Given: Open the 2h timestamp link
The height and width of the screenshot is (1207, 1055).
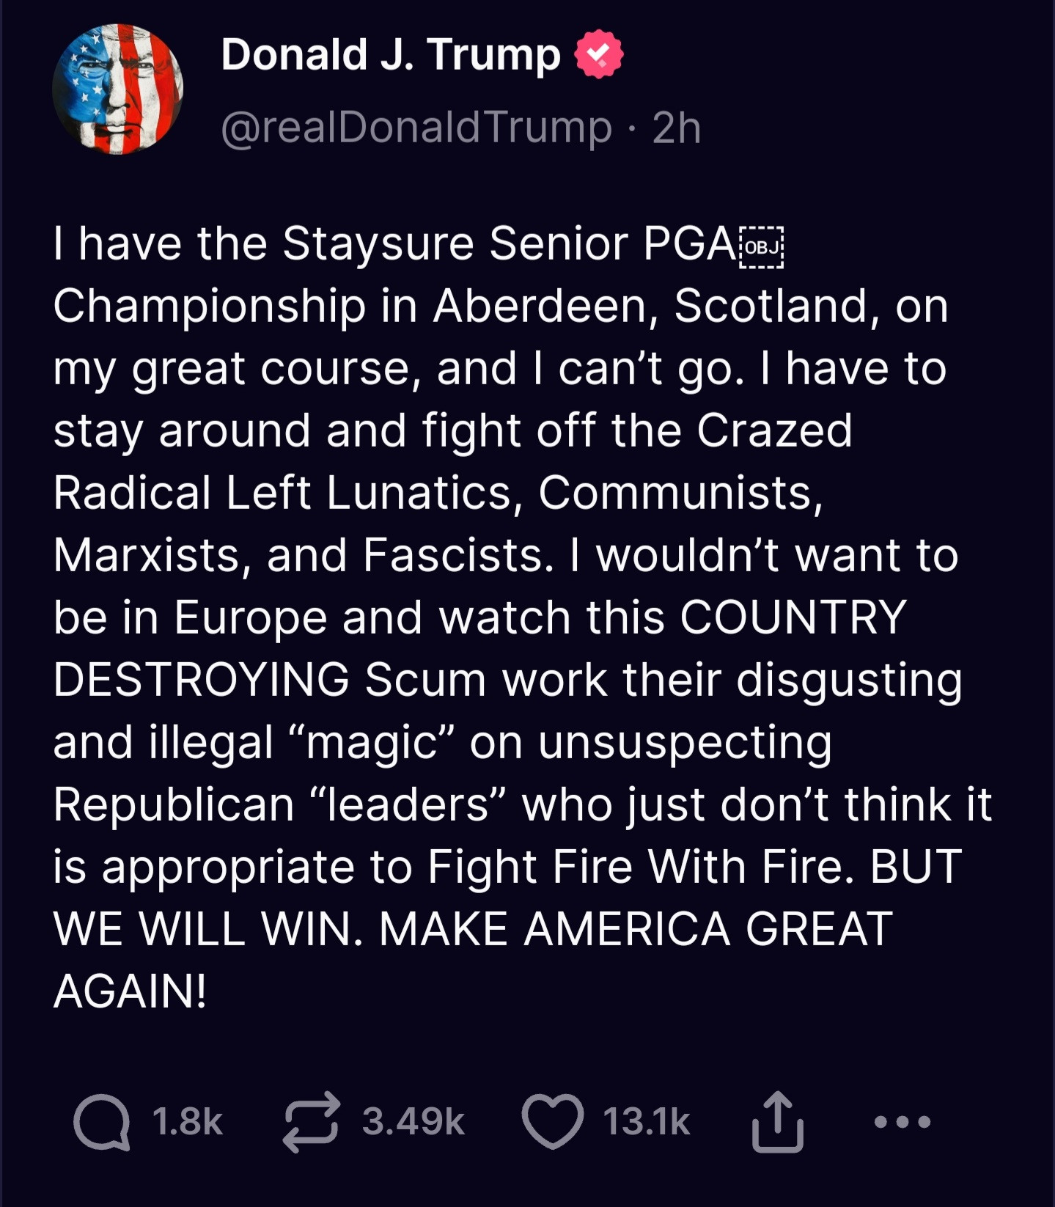Looking at the screenshot, I should (677, 128).
